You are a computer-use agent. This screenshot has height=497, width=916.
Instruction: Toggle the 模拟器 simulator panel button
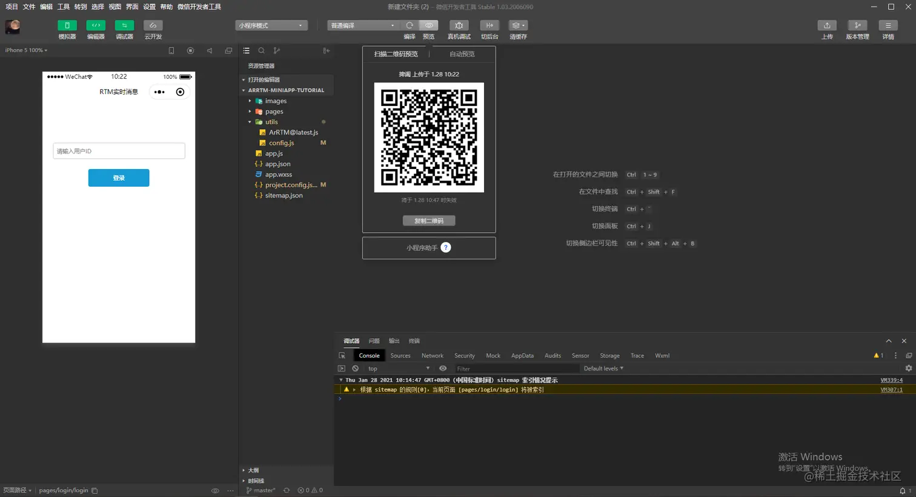[x=67, y=25]
